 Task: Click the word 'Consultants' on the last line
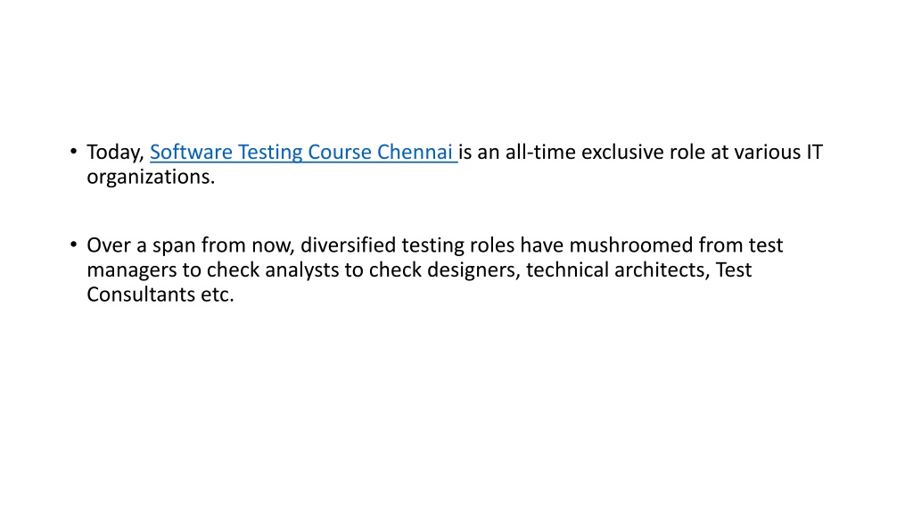point(142,294)
